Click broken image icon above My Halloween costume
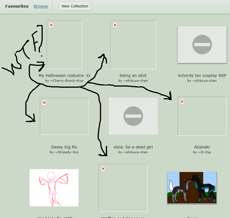Image resolution: width=230 pixels, height=218 pixels. pyautogui.click(x=51, y=25)
